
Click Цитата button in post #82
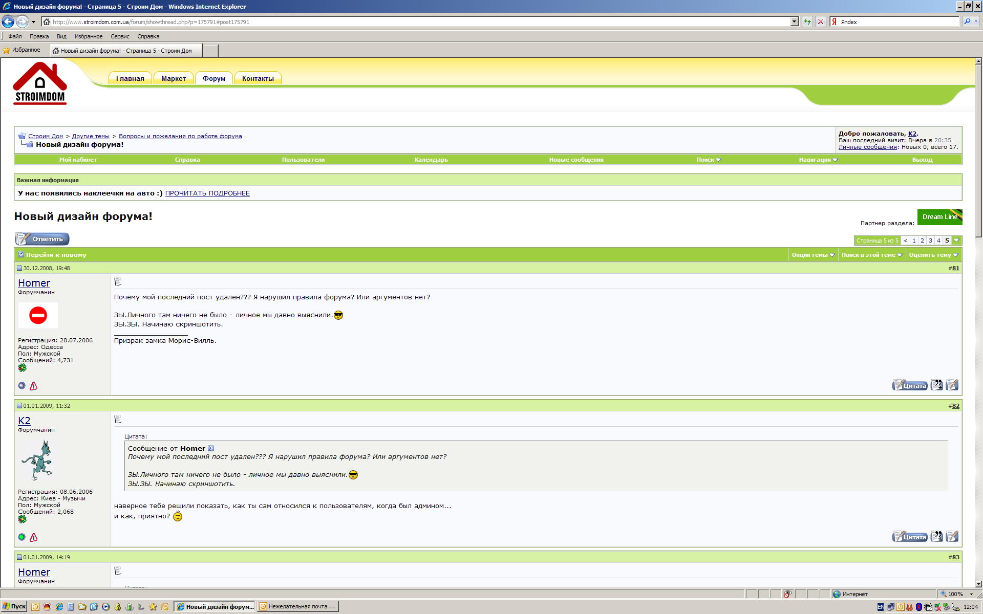910,537
